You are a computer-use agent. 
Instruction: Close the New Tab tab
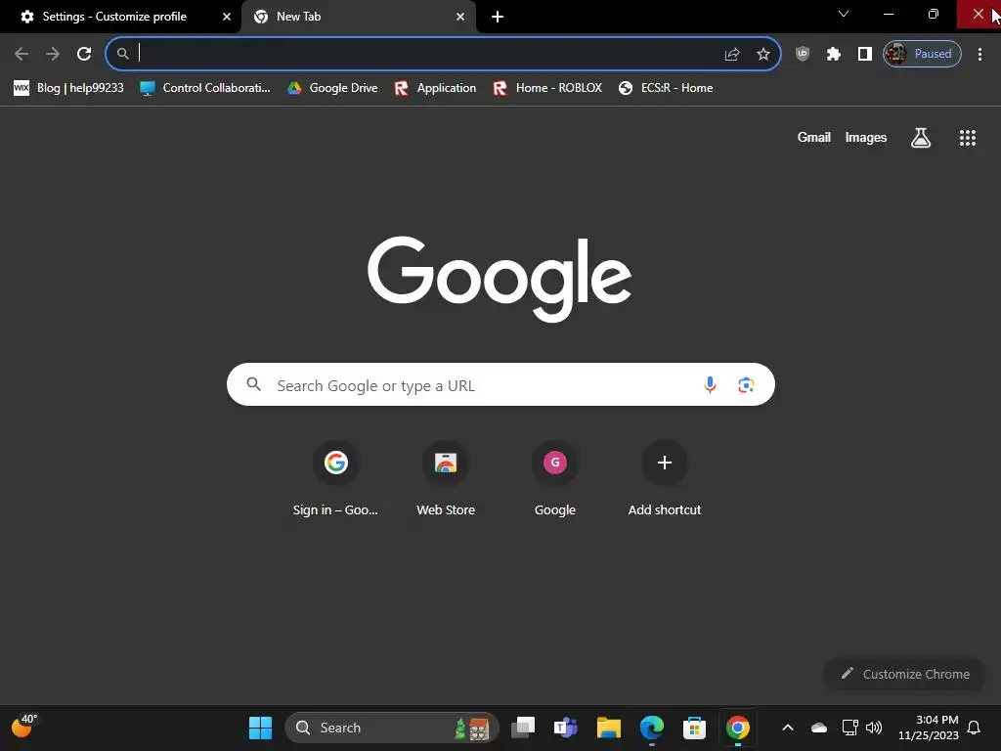coord(459,17)
